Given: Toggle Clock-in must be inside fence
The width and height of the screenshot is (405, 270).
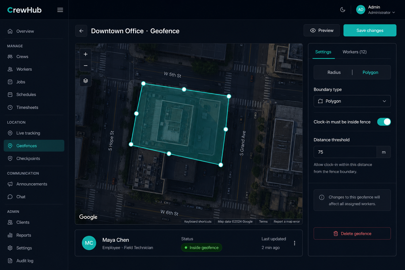Looking at the screenshot, I should point(384,122).
